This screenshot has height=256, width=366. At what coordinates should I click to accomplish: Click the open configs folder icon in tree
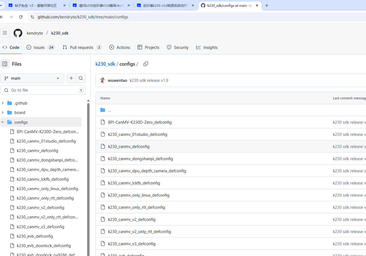(10, 122)
